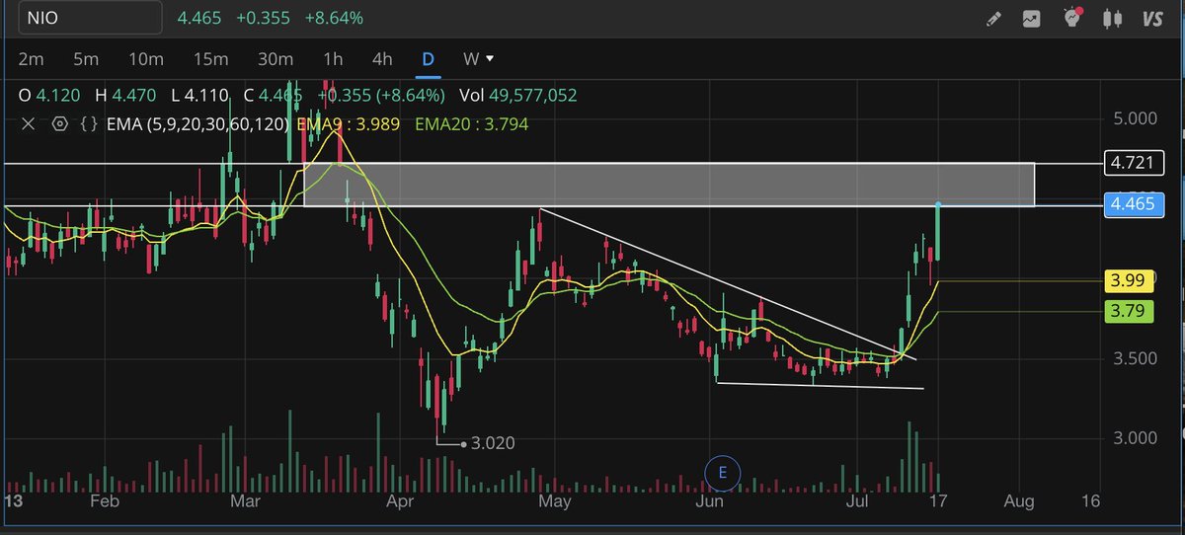
Task: Click the 16 date axis label
Action: [x=1090, y=501]
